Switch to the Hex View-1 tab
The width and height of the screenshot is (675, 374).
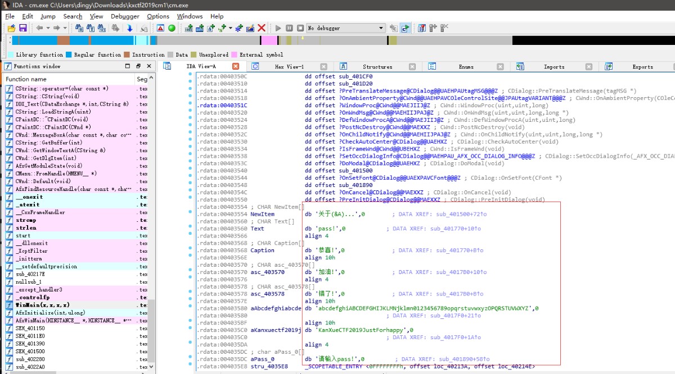click(289, 67)
